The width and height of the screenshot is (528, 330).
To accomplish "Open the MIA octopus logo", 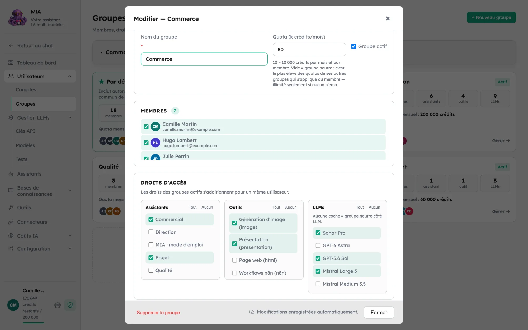I will tap(17, 18).
